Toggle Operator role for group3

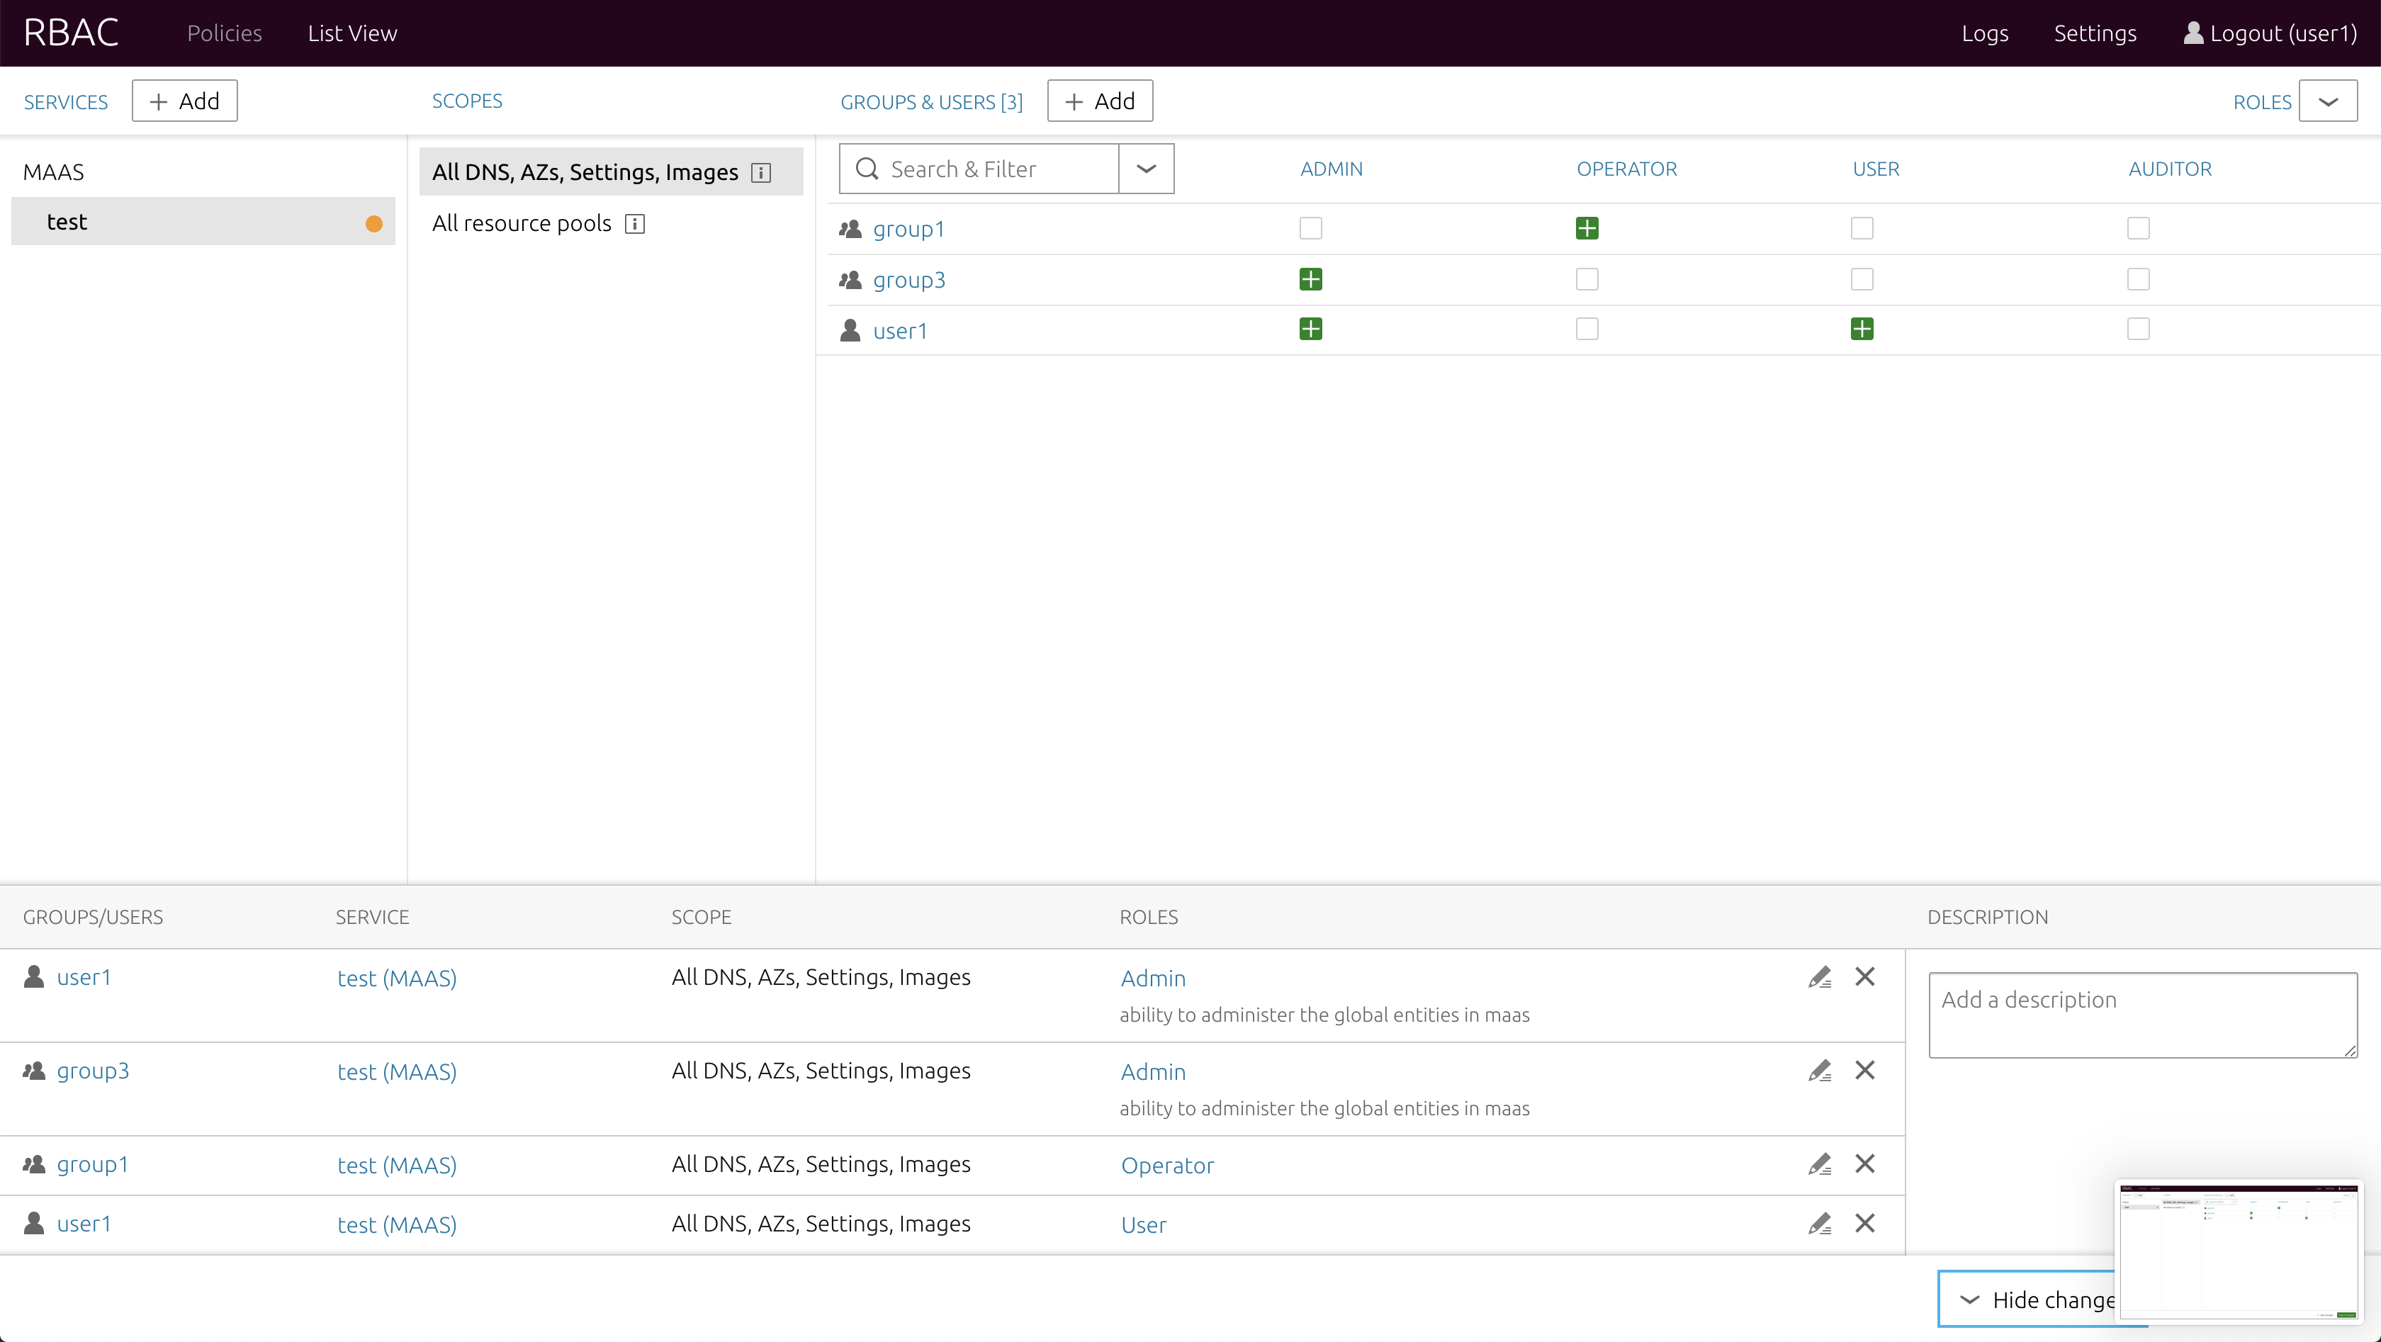click(1586, 279)
